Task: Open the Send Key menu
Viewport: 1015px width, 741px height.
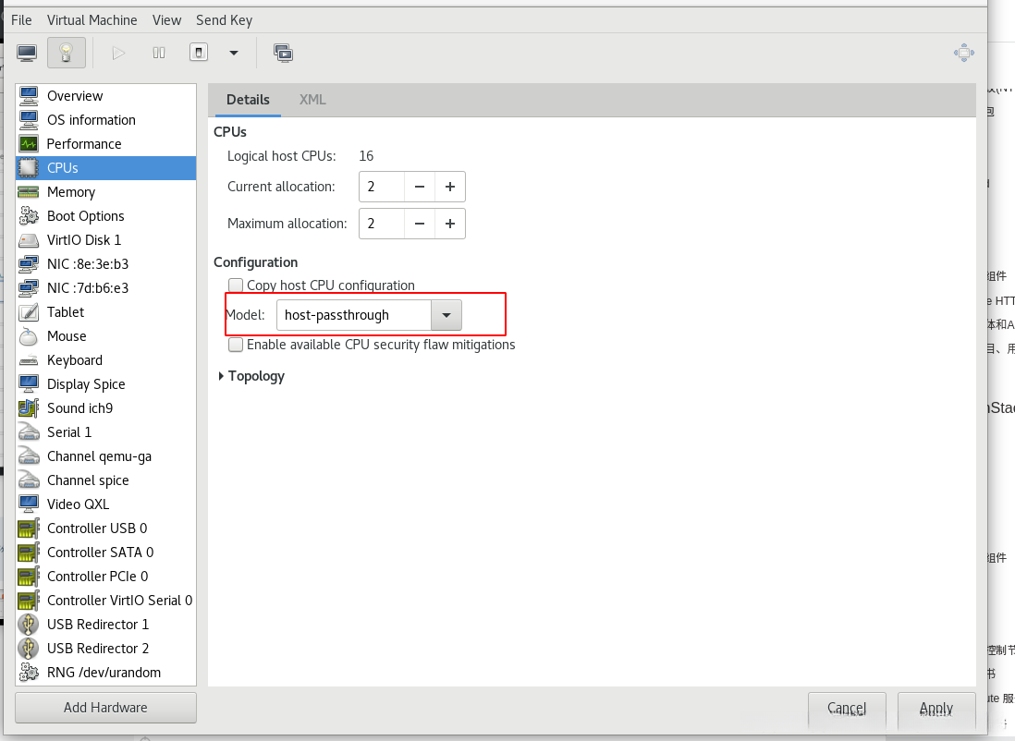Action: [x=224, y=20]
